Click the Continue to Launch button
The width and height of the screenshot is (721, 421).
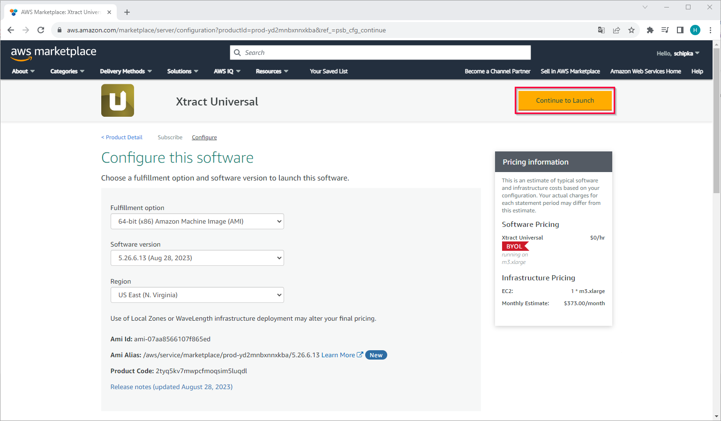point(565,100)
